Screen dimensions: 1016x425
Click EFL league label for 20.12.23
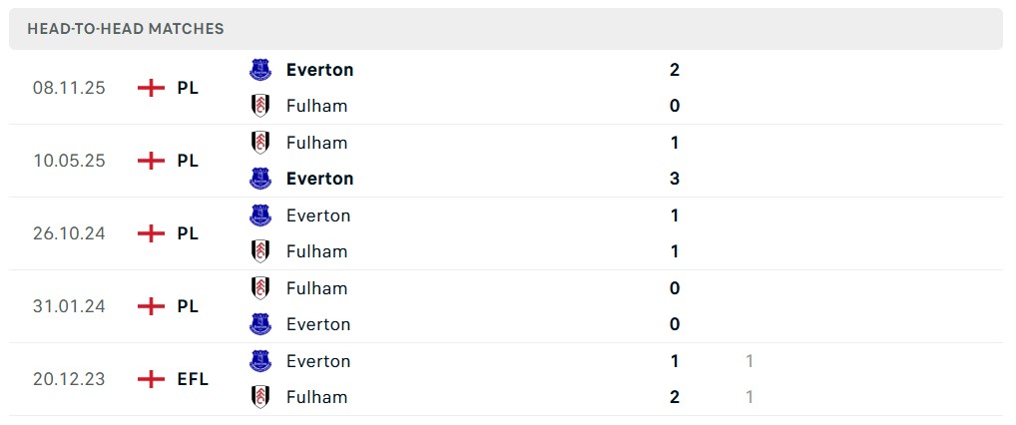pyautogui.click(x=193, y=379)
